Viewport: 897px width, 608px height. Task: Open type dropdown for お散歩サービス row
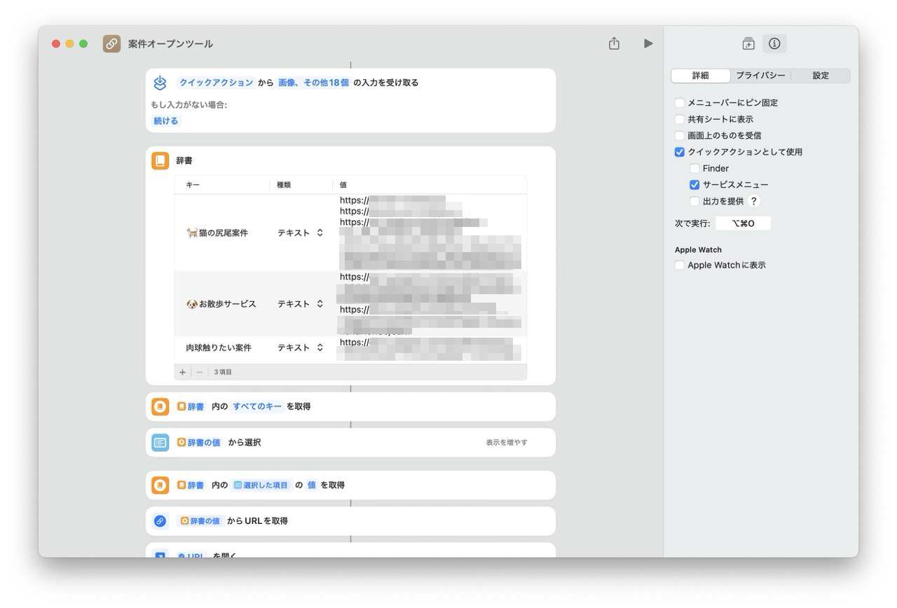pyautogui.click(x=300, y=304)
